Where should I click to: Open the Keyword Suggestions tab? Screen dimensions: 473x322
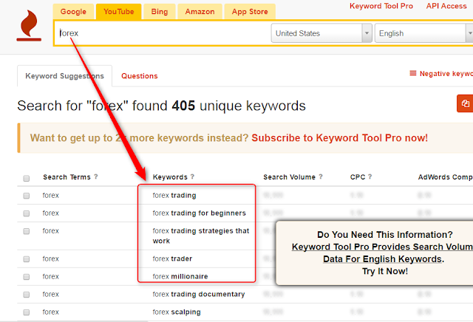coord(64,76)
